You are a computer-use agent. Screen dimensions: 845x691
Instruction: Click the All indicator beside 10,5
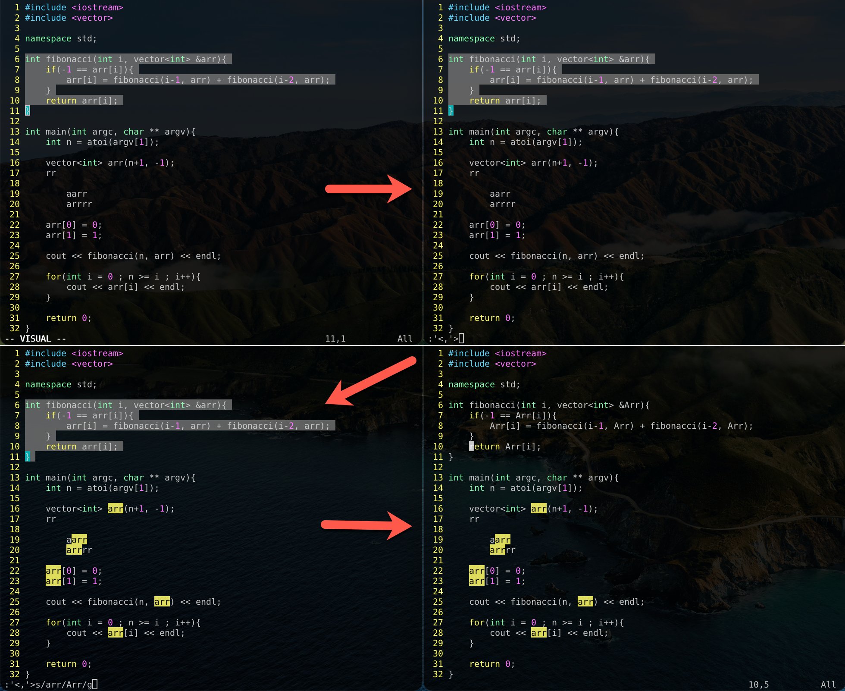tap(828, 685)
